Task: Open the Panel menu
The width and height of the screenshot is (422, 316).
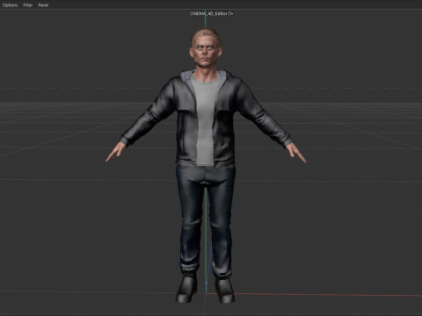Action: (x=43, y=5)
